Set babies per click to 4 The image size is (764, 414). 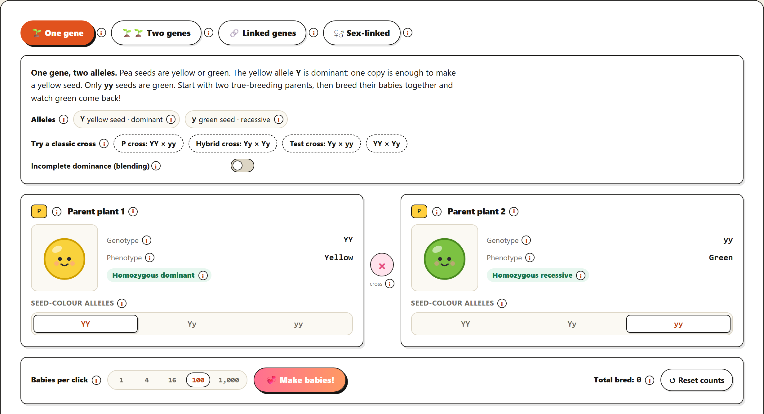coord(147,380)
